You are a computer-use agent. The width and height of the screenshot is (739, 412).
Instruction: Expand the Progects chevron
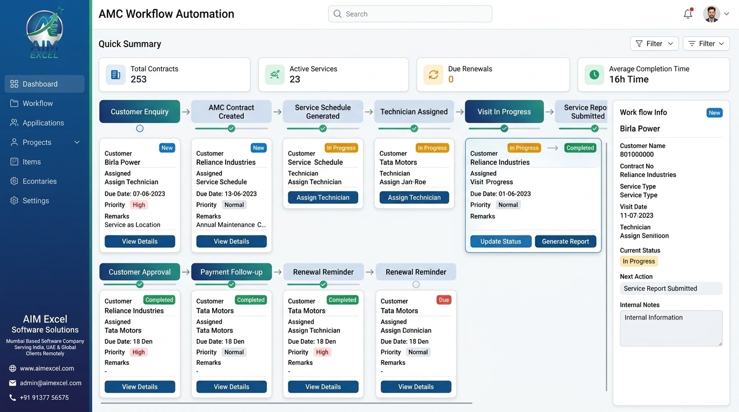[x=77, y=142]
